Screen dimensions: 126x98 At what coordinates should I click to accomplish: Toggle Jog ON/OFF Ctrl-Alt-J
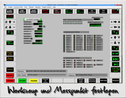tap(33, 19)
